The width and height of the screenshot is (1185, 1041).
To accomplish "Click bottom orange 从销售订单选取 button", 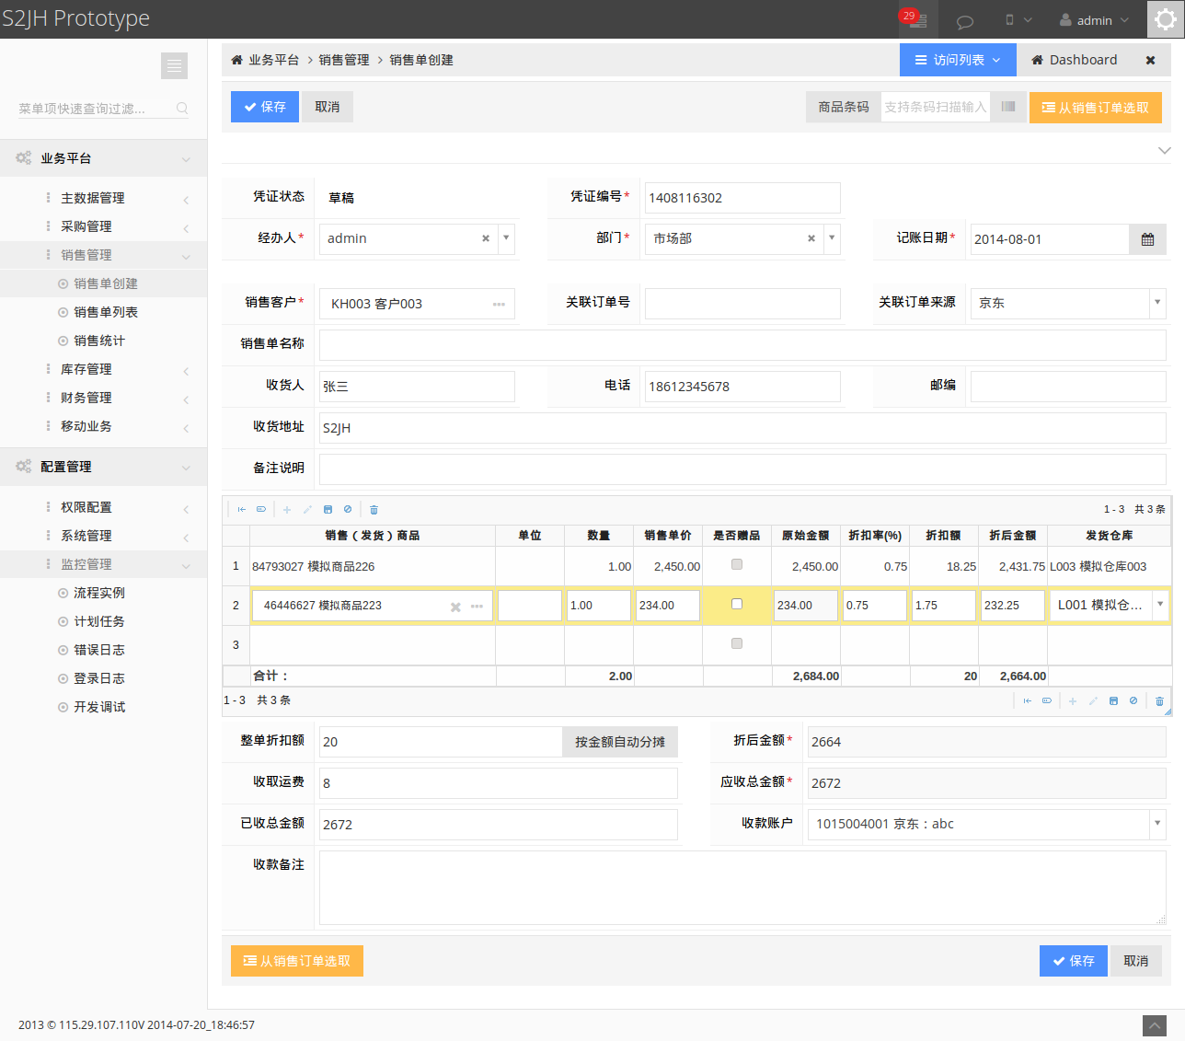I will point(297,961).
